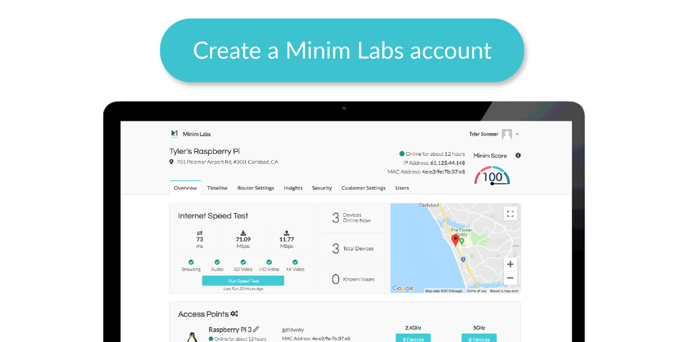Zoom in on the map
684x342 pixels.
[510, 264]
